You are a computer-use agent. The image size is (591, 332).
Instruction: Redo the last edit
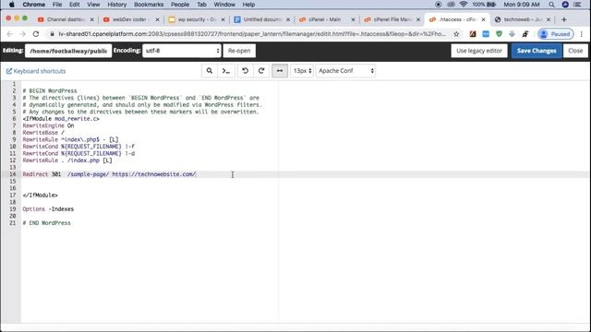261,71
